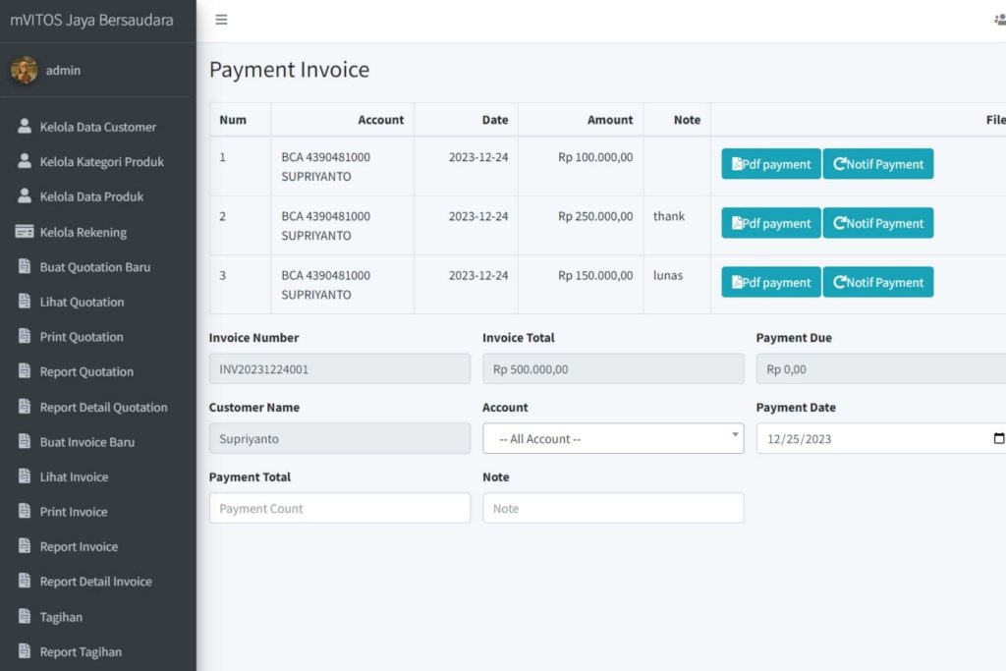This screenshot has width=1006, height=671.
Task: Click the admin avatar in the sidebar
Action: 24,70
